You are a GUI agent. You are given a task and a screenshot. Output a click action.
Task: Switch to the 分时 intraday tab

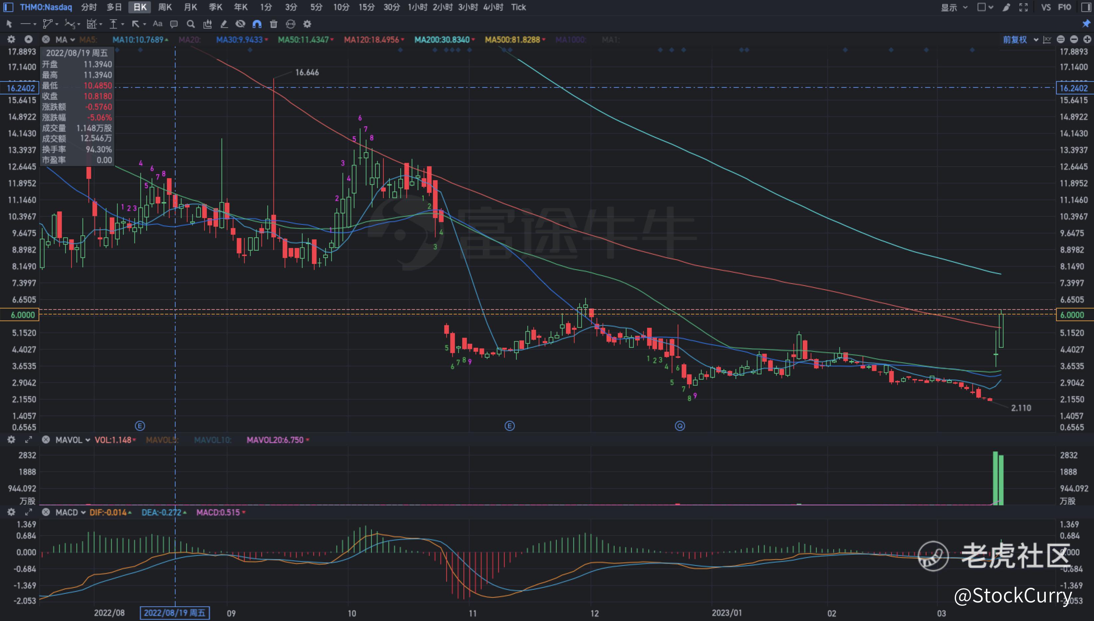(x=89, y=7)
